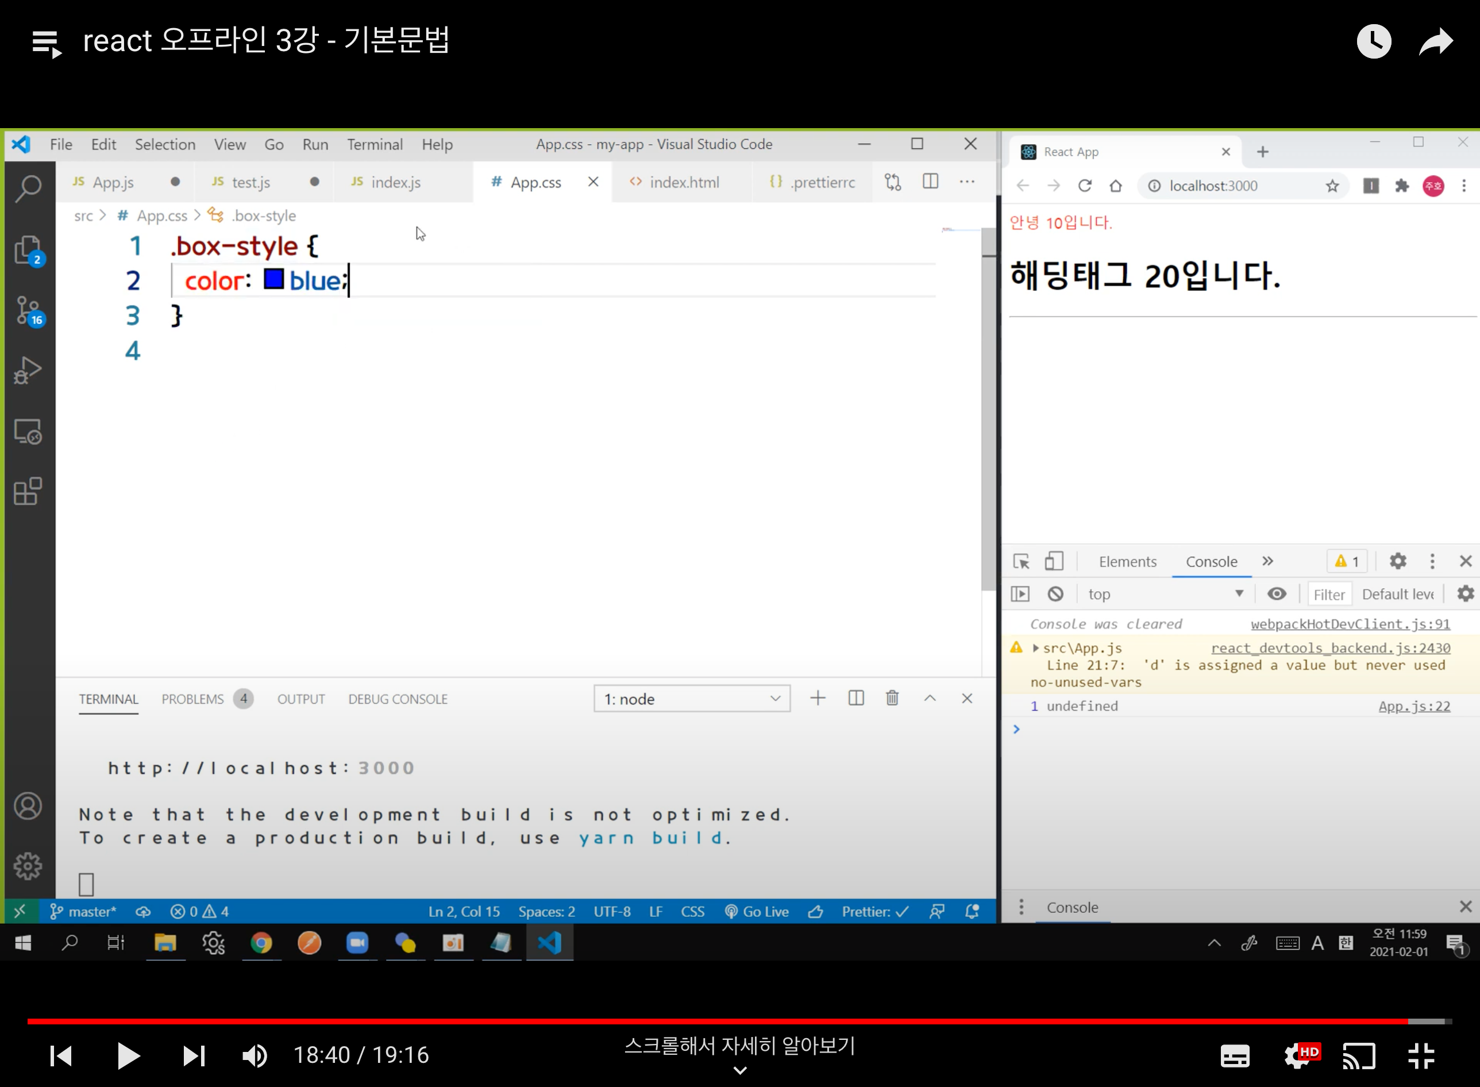Image resolution: width=1480 pixels, height=1087 pixels.
Task: Toggle the live expression eye icon
Action: click(1277, 594)
